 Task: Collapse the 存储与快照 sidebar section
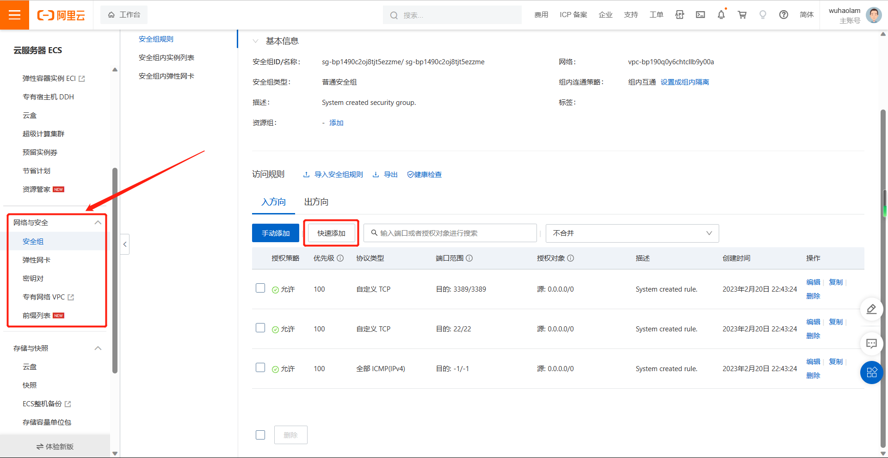[x=98, y=348]
